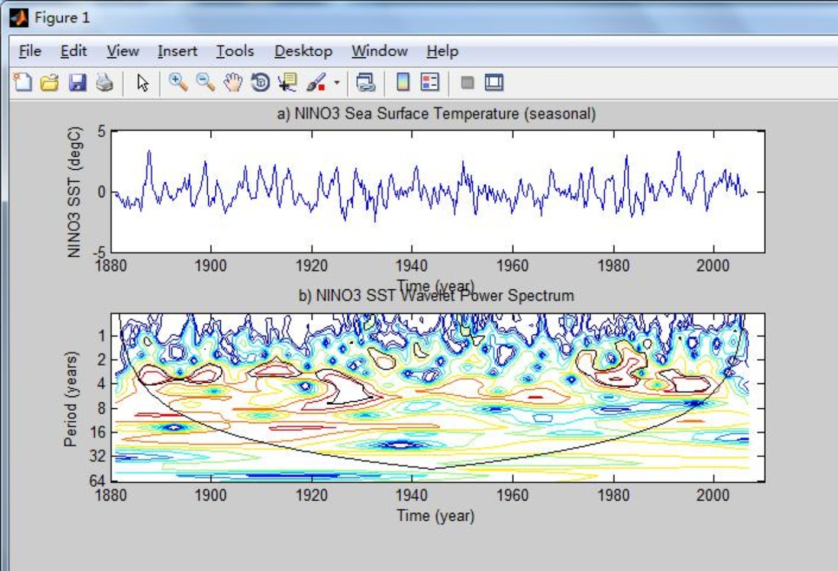Toggle the Pan hand tool
Screen dimensions: 838x571
(233, 82)
